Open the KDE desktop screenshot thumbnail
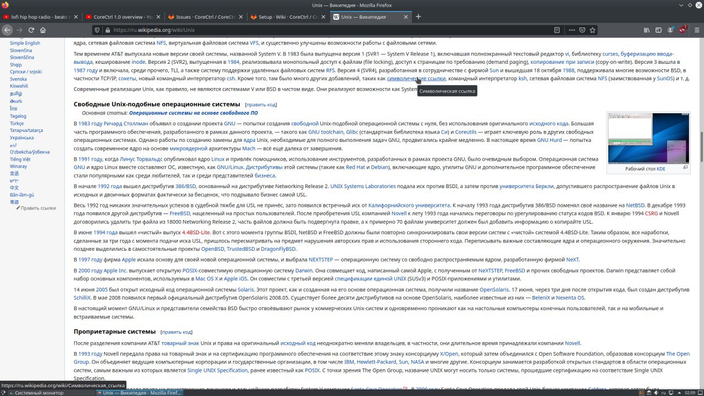The image size is (704, 396). pyautogui.click(x=648, y=139)
